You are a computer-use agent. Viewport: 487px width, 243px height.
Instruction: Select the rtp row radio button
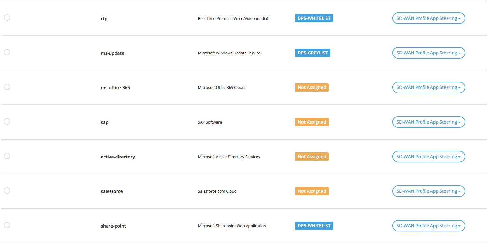point(7,18)
